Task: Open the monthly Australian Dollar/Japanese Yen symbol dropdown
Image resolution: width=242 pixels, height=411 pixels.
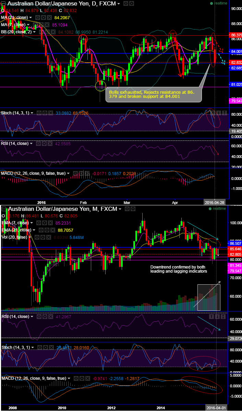Action: coord(120,209)
